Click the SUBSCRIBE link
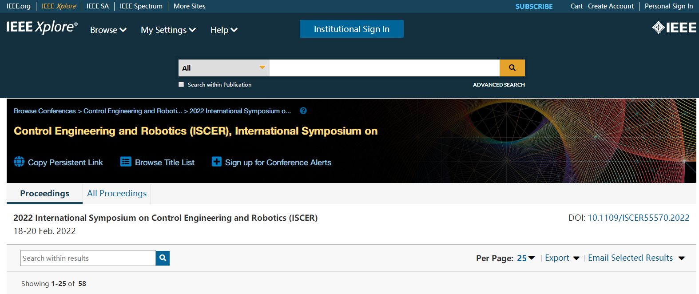Image resolution: width=699 pixels, height=294 pixels. coord(534,6)
